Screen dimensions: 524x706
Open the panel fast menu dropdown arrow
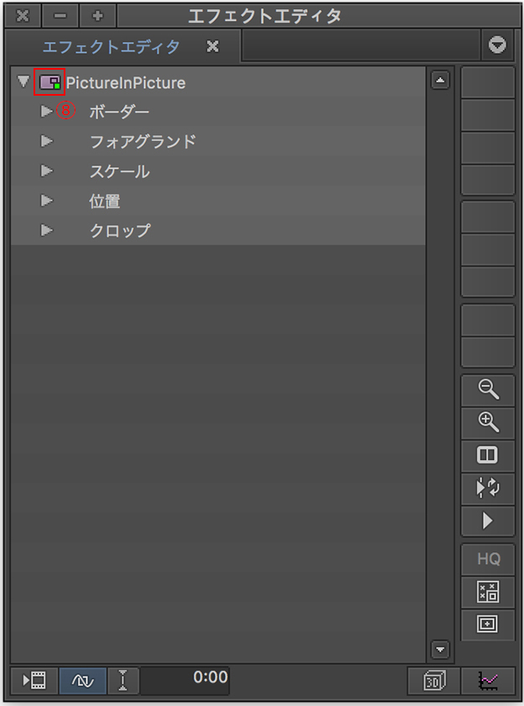click(499, 46)
